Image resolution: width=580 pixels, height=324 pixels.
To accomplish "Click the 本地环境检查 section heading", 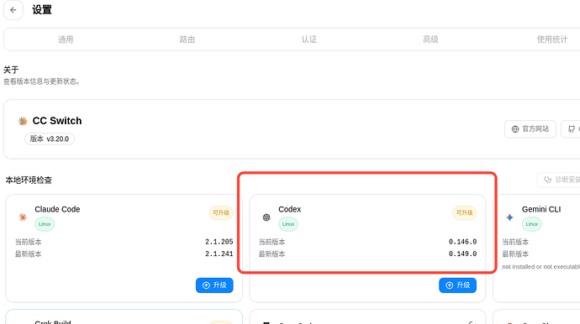I will (x=29, y=180).
